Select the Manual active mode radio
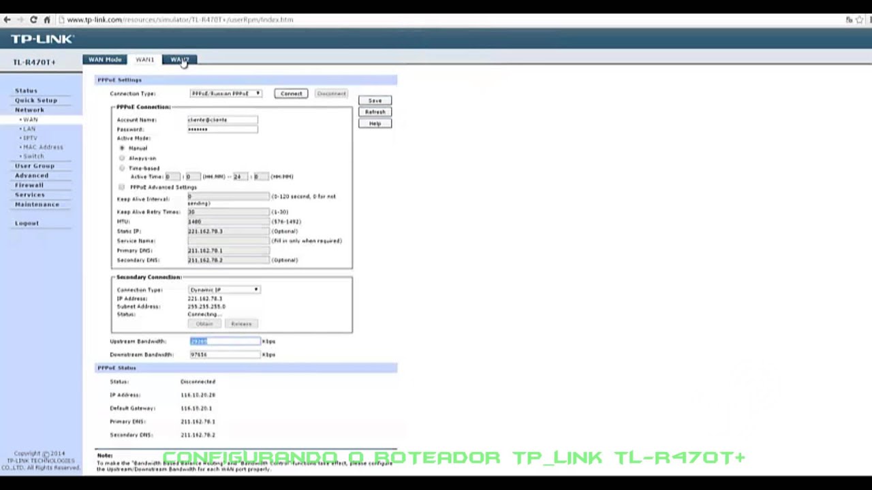 pyautogui.click(x=122, y=148)
